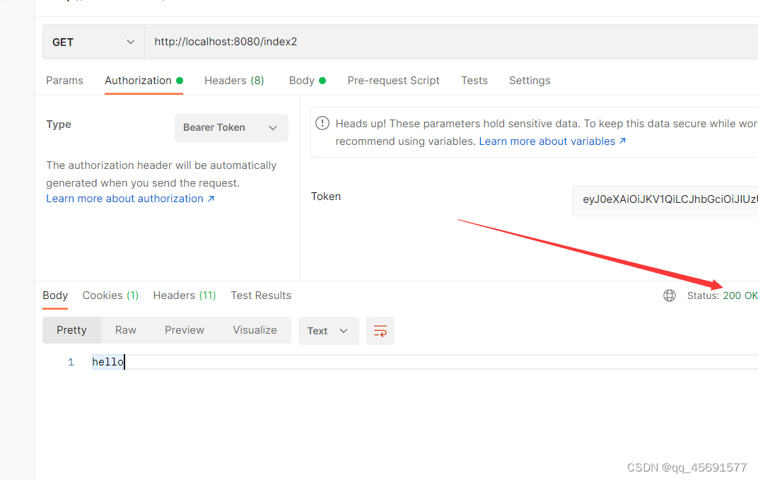Select the Tests tab
Screen dimensions: 758x480
[x=474, y=80]
